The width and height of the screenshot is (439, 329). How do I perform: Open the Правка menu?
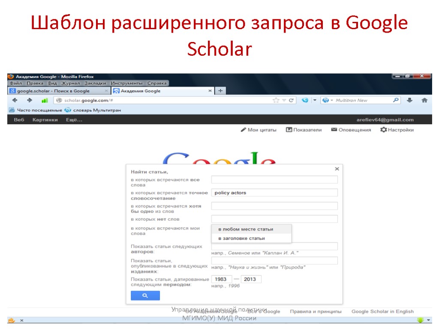35,83
